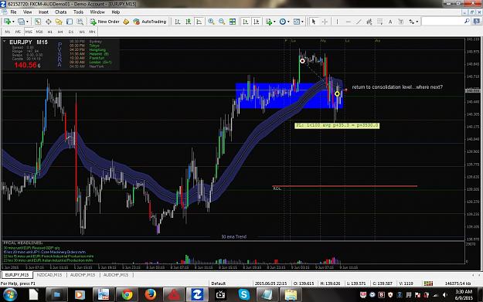Toggle the AutoTrading button
The width and height of the screenshot is (483, 302).
tap(150, 22)
